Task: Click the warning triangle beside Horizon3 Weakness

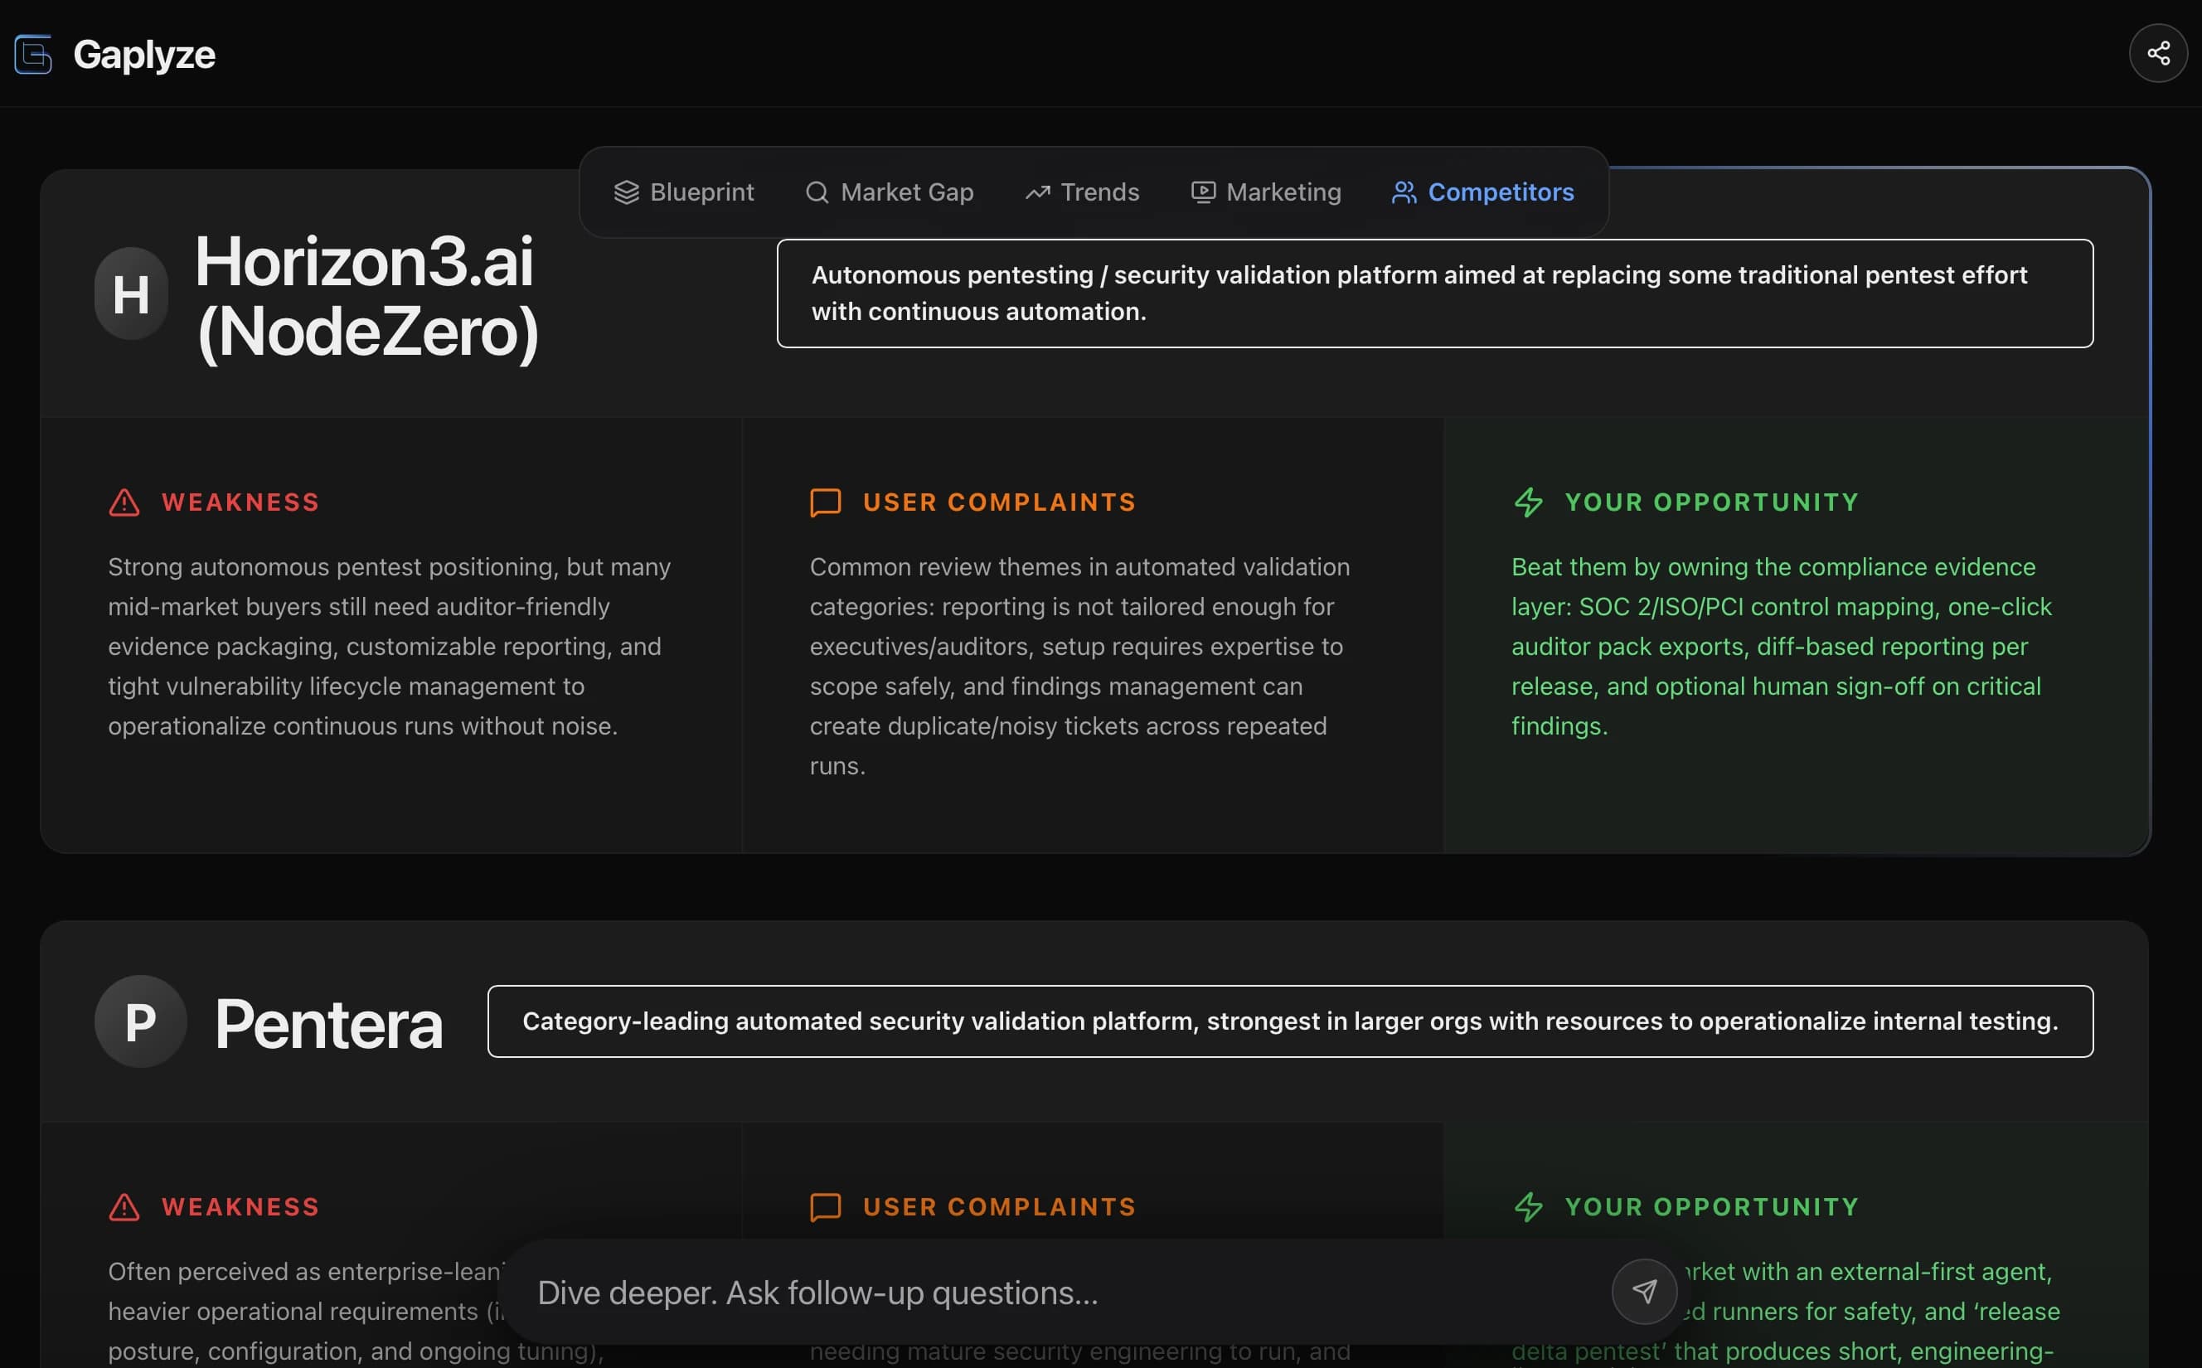Action: [123, 502]
